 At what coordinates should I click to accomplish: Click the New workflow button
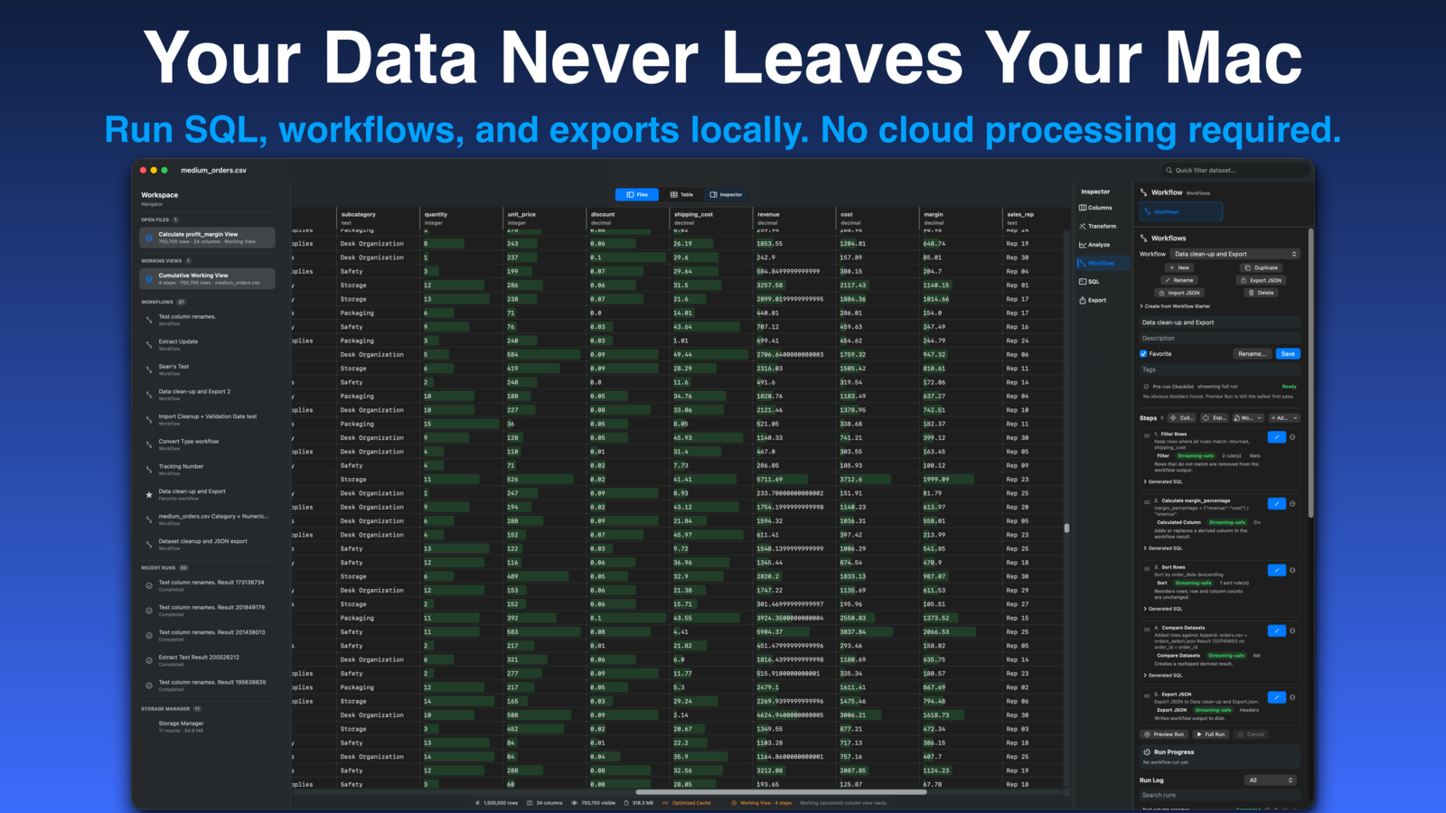1179,267
